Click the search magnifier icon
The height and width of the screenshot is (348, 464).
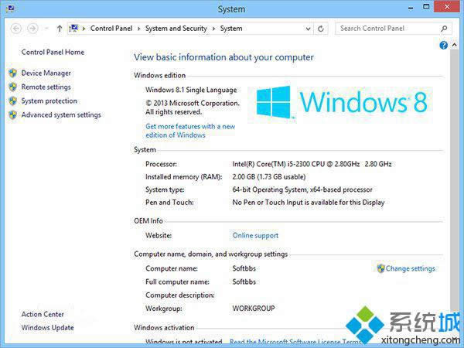[444, 29]
